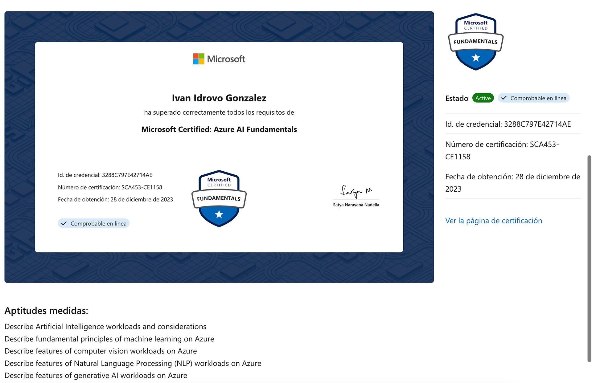Click the title Microsoft Certified: Azure AI Fundamentals

pyautogui.click(x=219, y=129)
